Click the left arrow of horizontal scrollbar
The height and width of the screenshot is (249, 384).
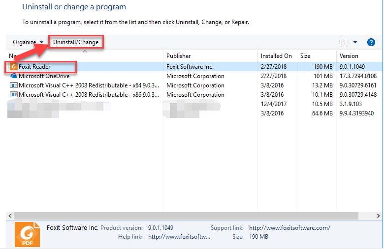tap(10, 216)
